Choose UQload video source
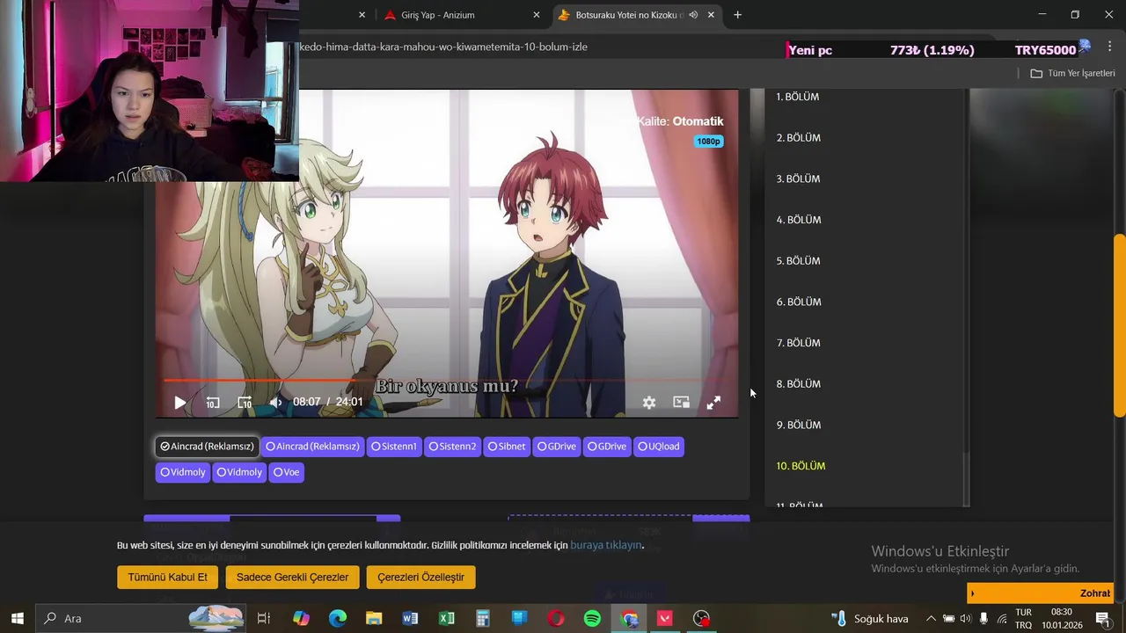Viewport: 1126px width, 633px height. coord(659,447)
